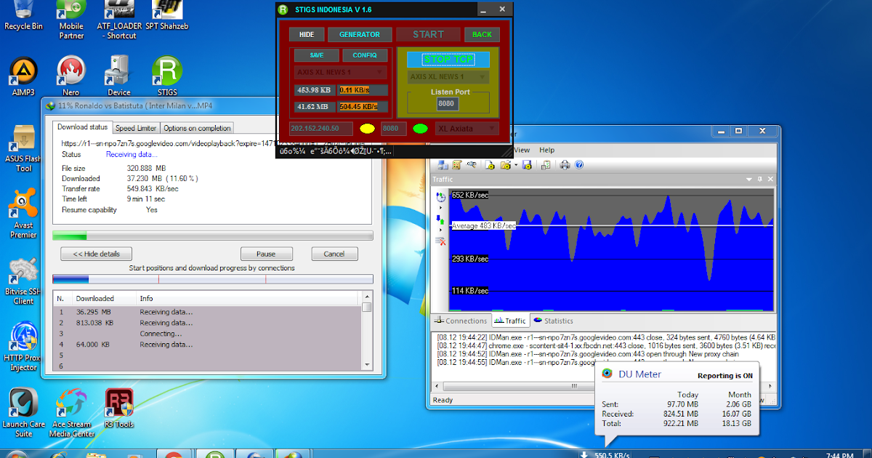This screenshot has width=872, height=458.
Task: Select connection row 1 with 36.295 MB
Action: click(x=207, y=312)
